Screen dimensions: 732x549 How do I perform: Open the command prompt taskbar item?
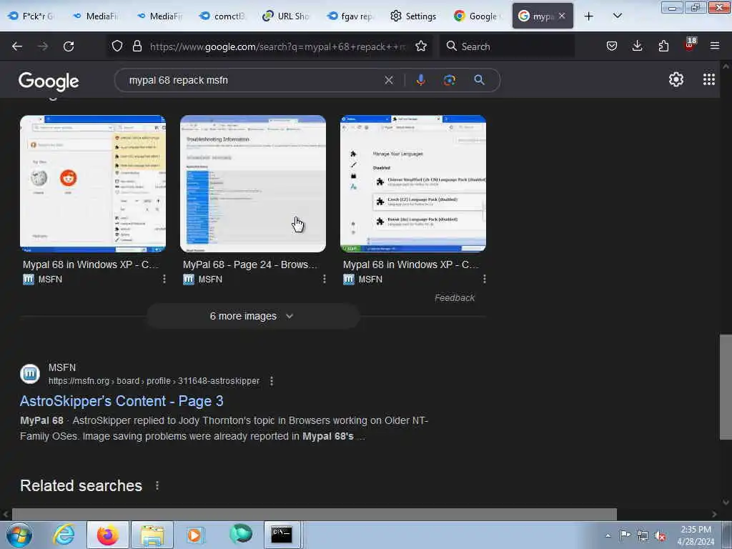tap(282, 535)
